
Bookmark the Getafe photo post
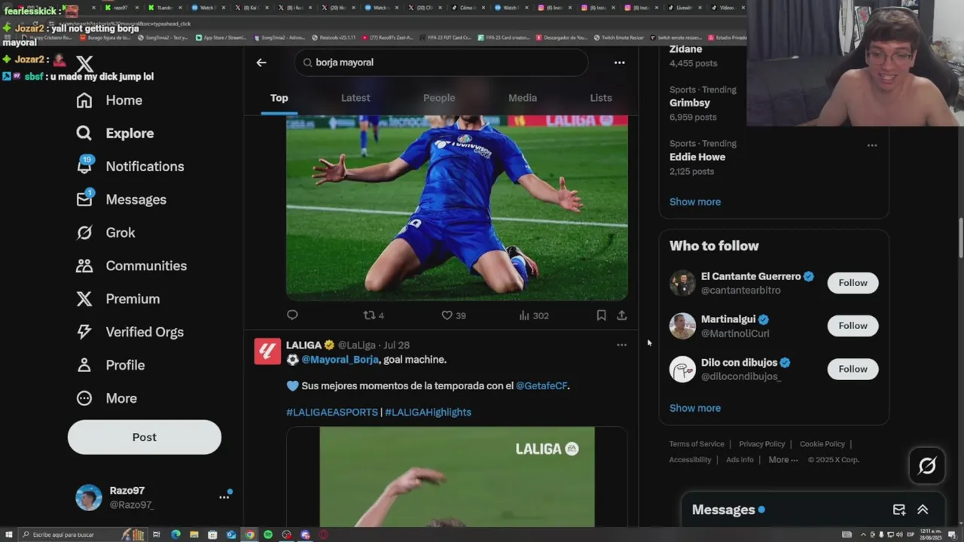601,315
